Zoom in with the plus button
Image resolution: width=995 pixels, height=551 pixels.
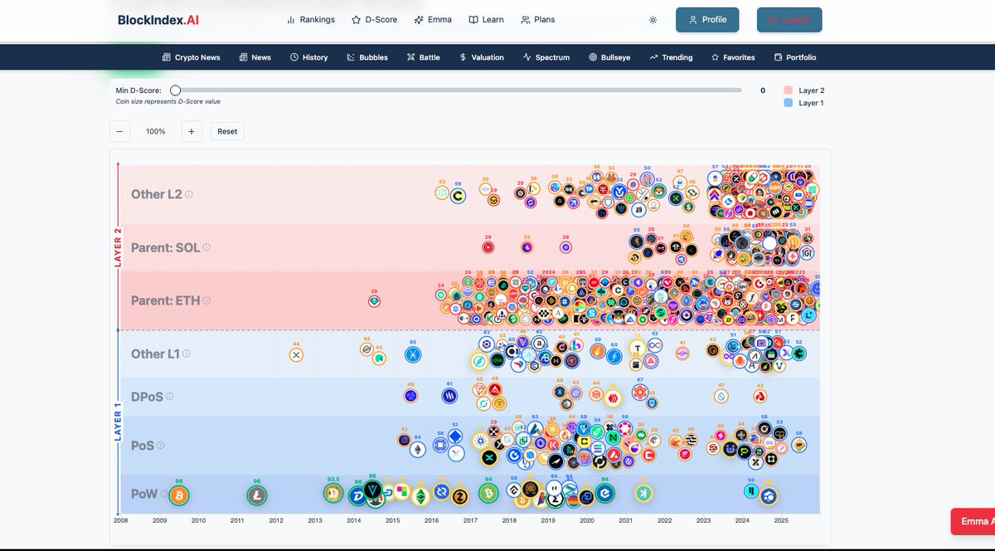(x=192, y=131)
